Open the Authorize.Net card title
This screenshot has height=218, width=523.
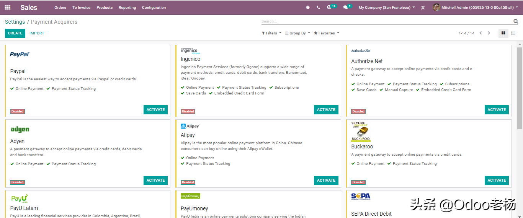[x=367, y=61]
